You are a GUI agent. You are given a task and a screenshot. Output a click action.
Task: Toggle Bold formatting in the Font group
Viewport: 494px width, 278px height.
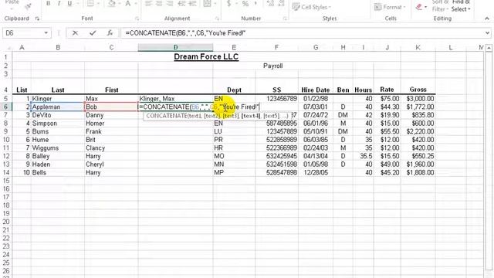point(48,3)
